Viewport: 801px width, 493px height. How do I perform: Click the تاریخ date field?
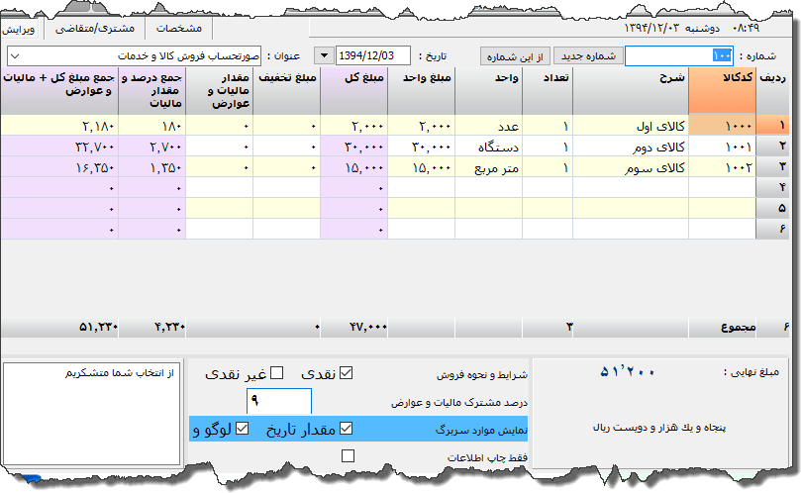(374, 55)
